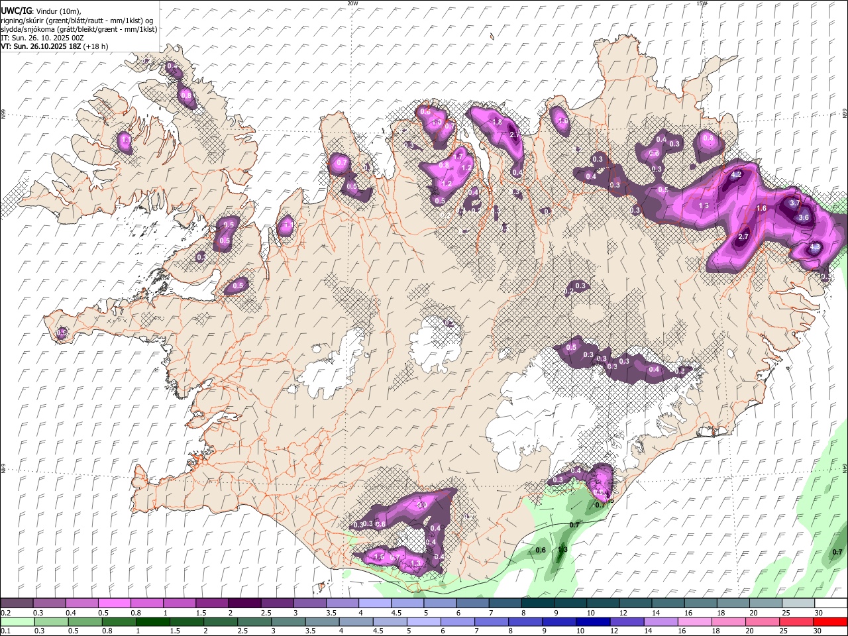The image size is (848, 636).
Task: Click the '0.1' label on the rain scale
Action: click(5, 631)
